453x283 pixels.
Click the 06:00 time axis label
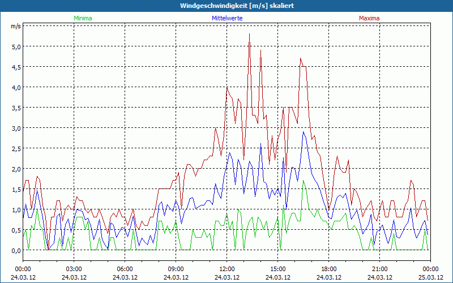(x=125, y=269)
